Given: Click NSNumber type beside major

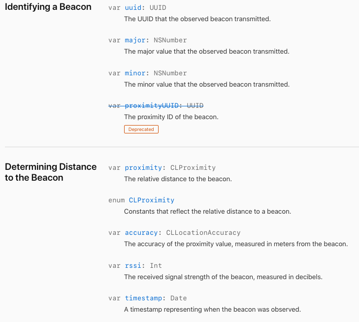Looking at the screenshot, I should (x=170, y=40).
